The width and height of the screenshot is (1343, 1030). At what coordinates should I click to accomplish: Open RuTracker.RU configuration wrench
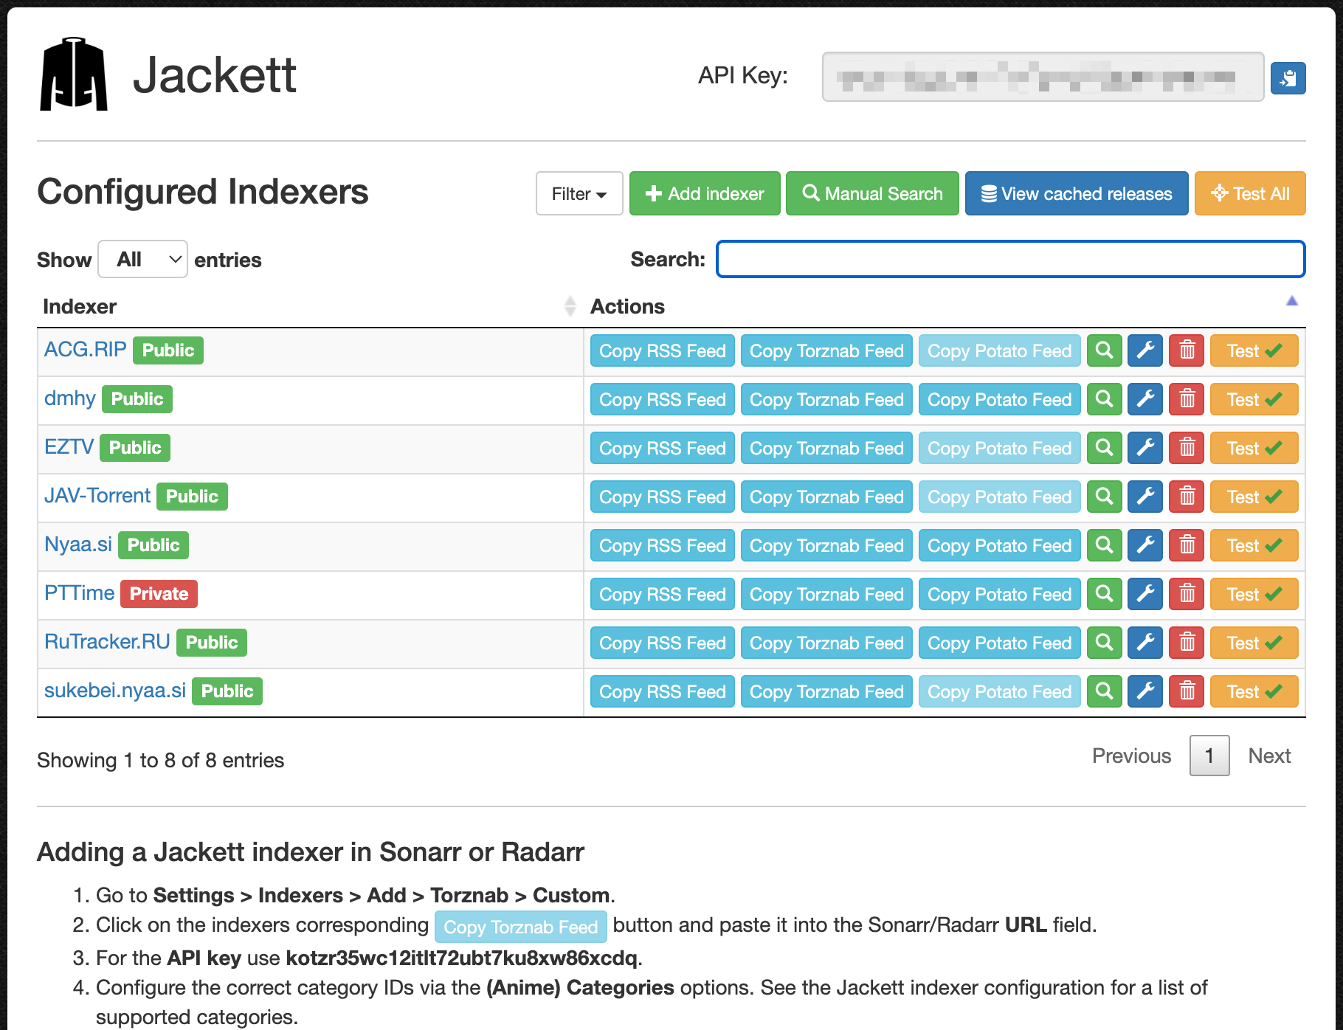click(1145, 643)
